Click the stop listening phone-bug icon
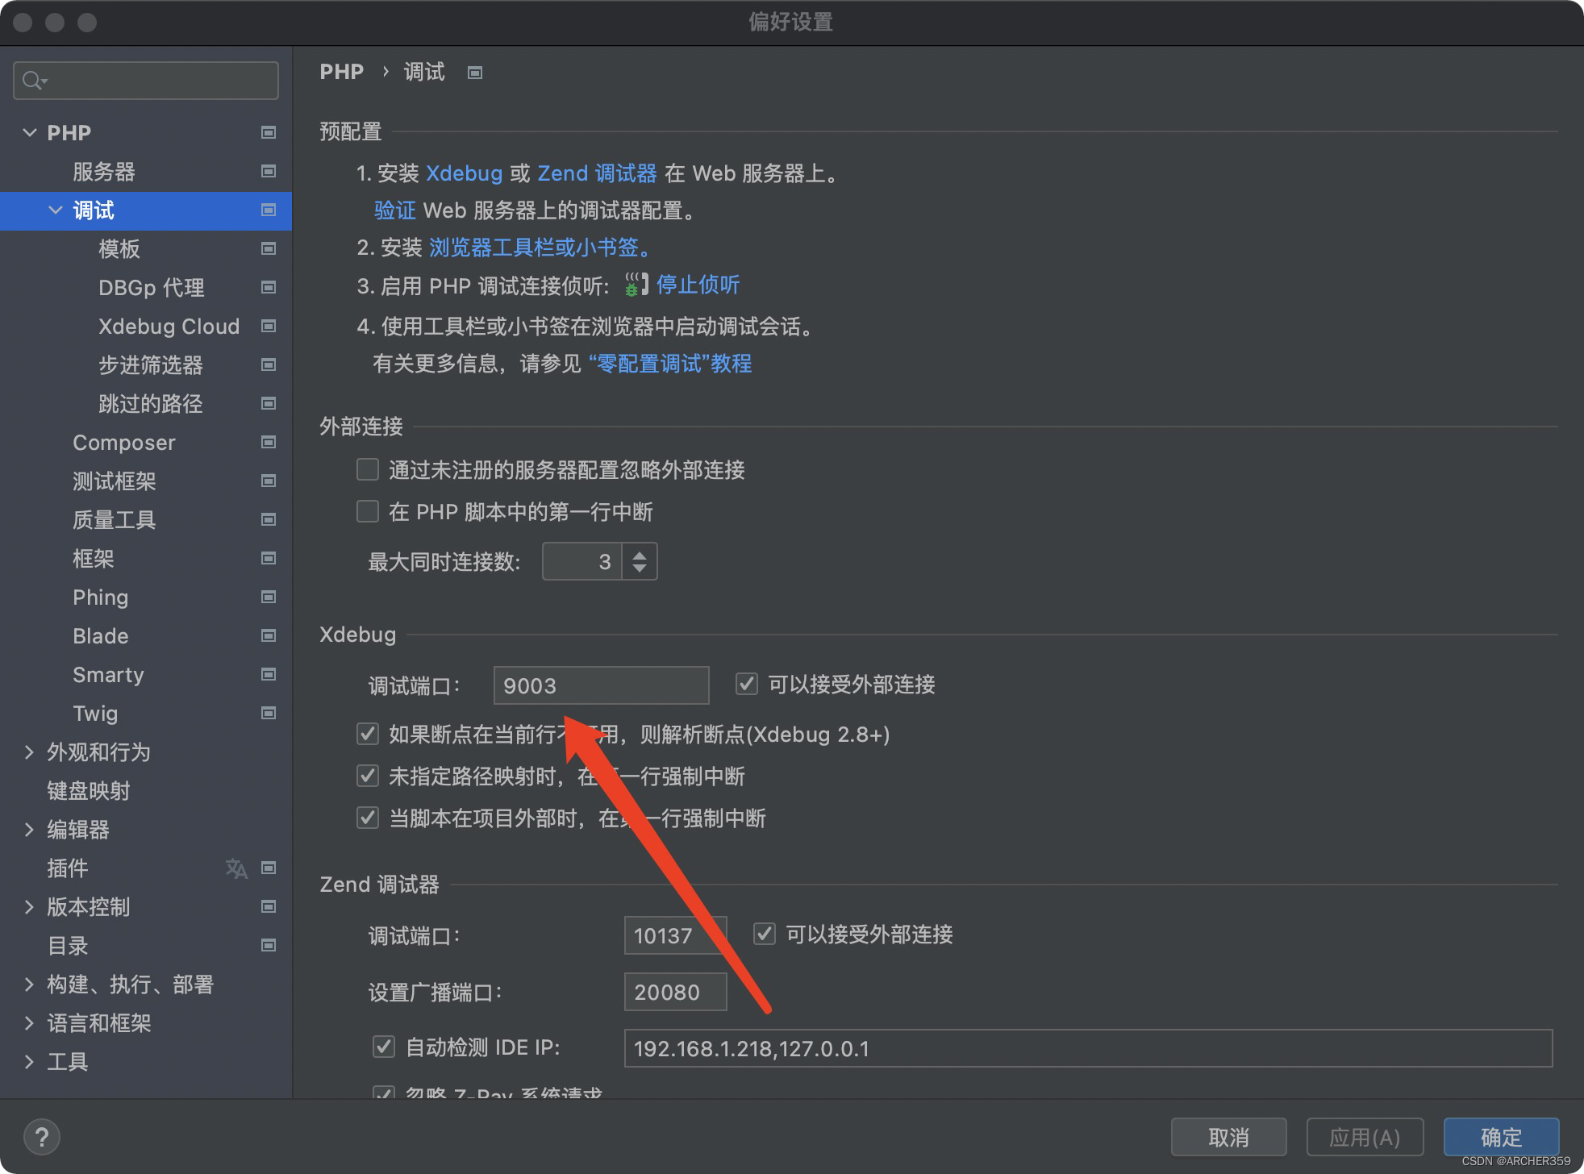This screenshot has height=1174, width=1584. point(636,285)
